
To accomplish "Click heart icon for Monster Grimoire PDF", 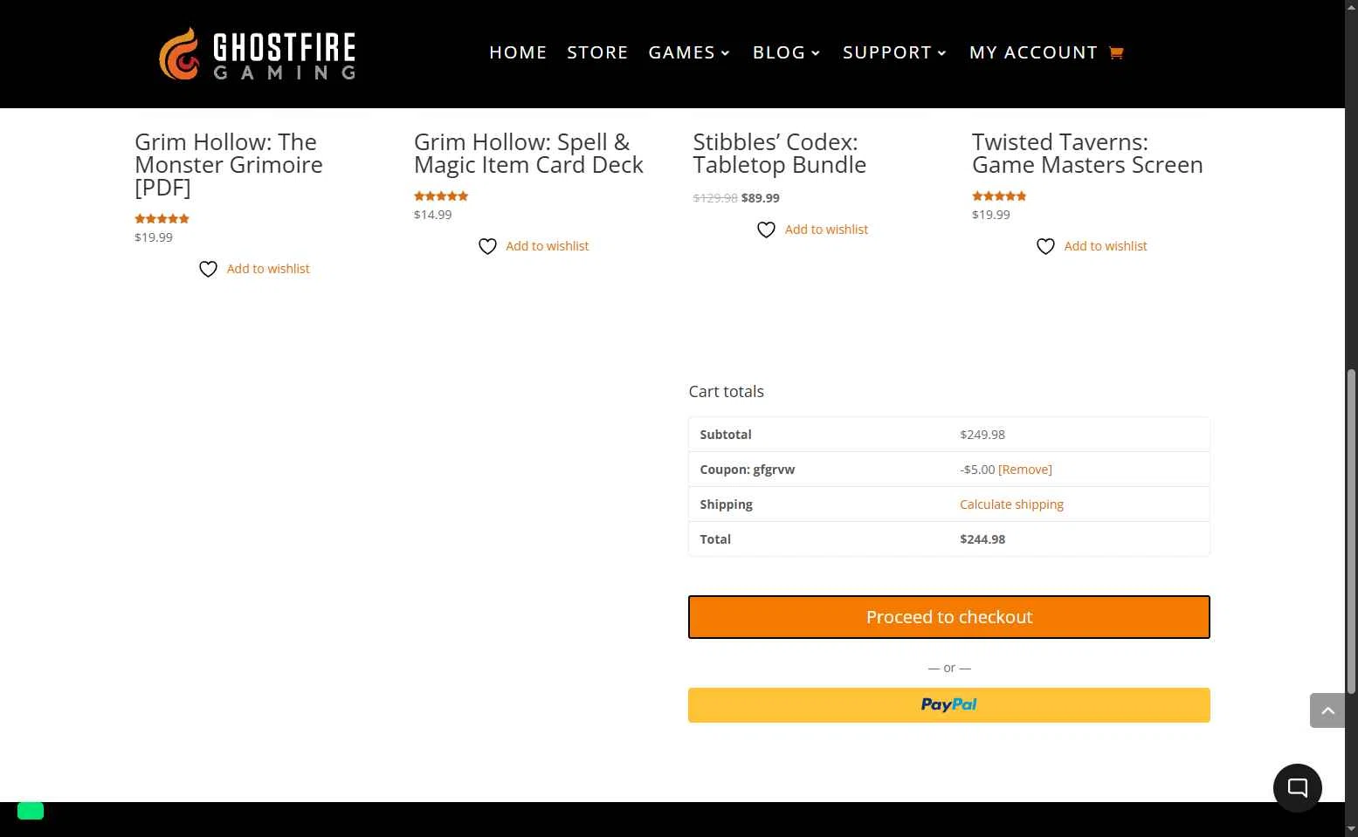I will click(208, 269).
